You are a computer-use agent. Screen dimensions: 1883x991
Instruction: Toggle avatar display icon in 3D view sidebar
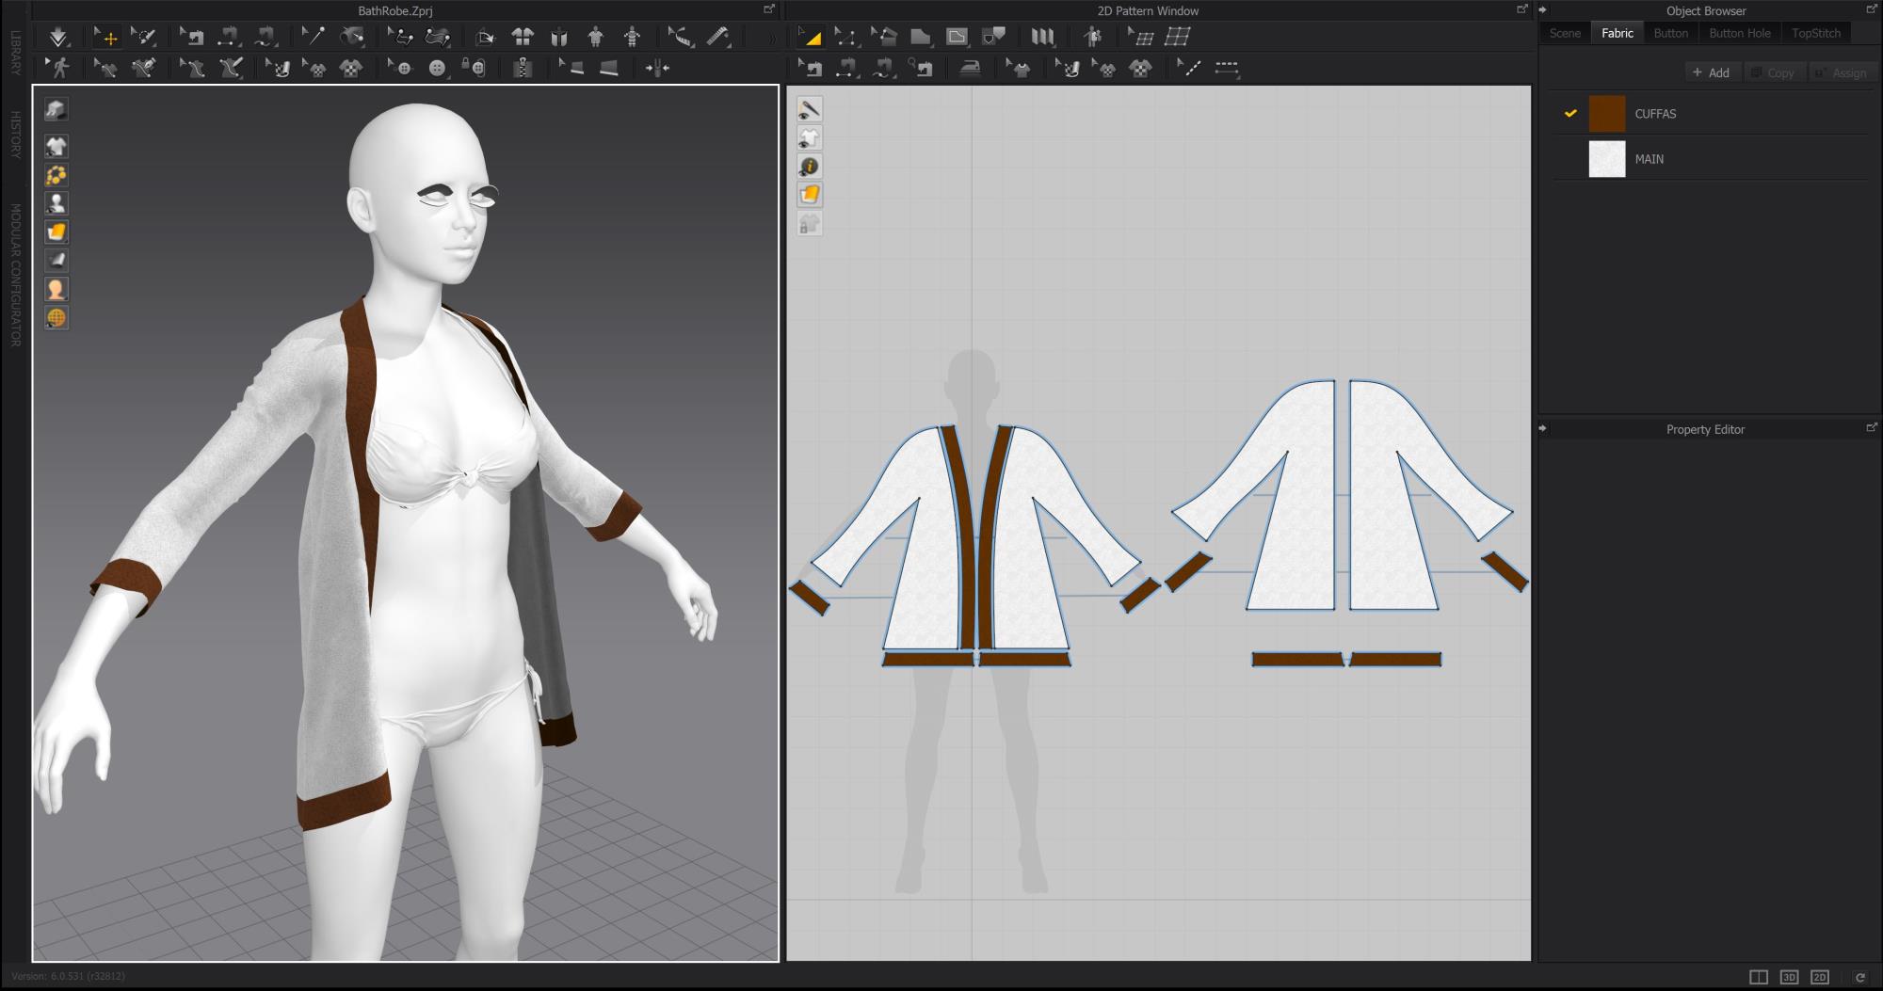(x=56, y=203)
